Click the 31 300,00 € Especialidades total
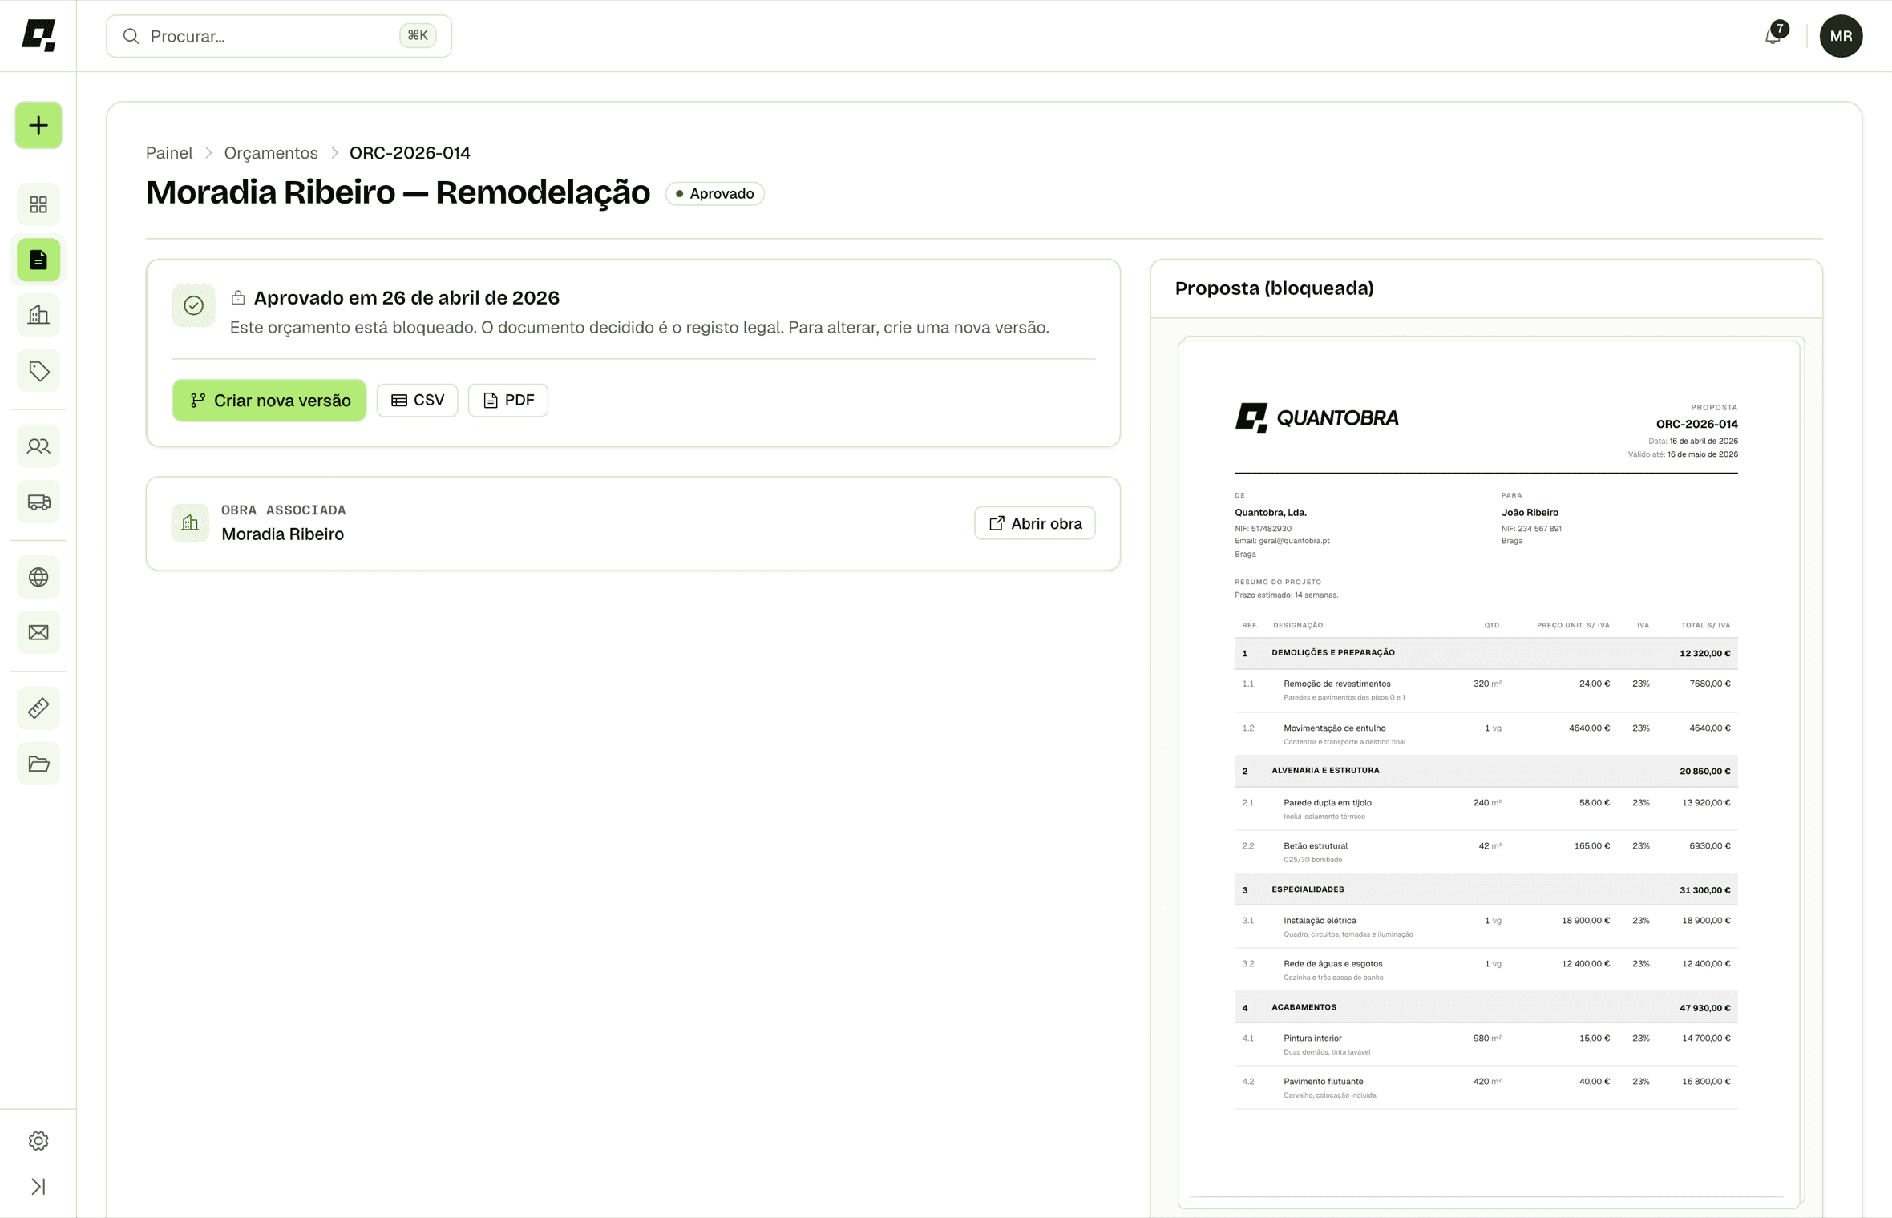This screenshot has height=1218, width=1892. click(1704, 890)
